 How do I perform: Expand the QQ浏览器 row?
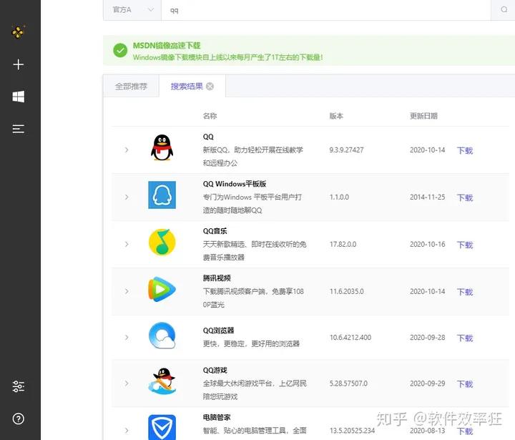point(127,337)
